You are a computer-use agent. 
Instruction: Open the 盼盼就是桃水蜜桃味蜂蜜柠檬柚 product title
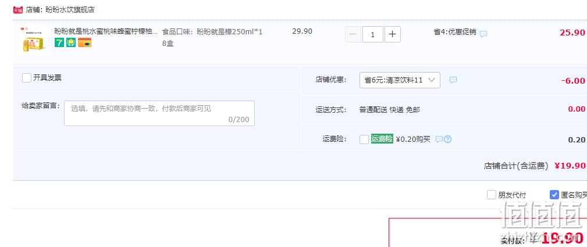pyautogui.click(x=106, y=31)
